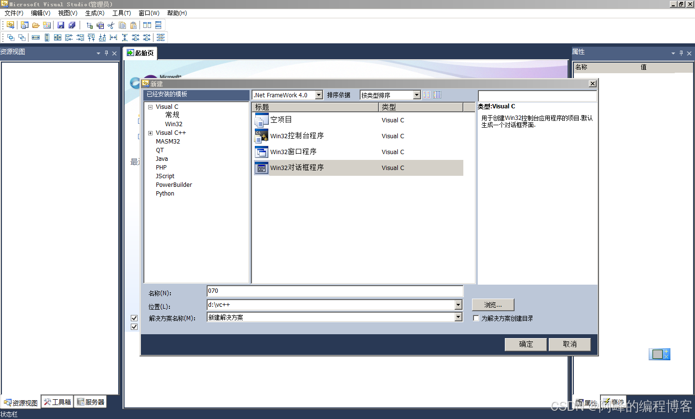Image resolution: width=695 pixels, height=419 pixels.
Task: Open the 位置 path dropdown arrow
Action: tap(459, 305)
